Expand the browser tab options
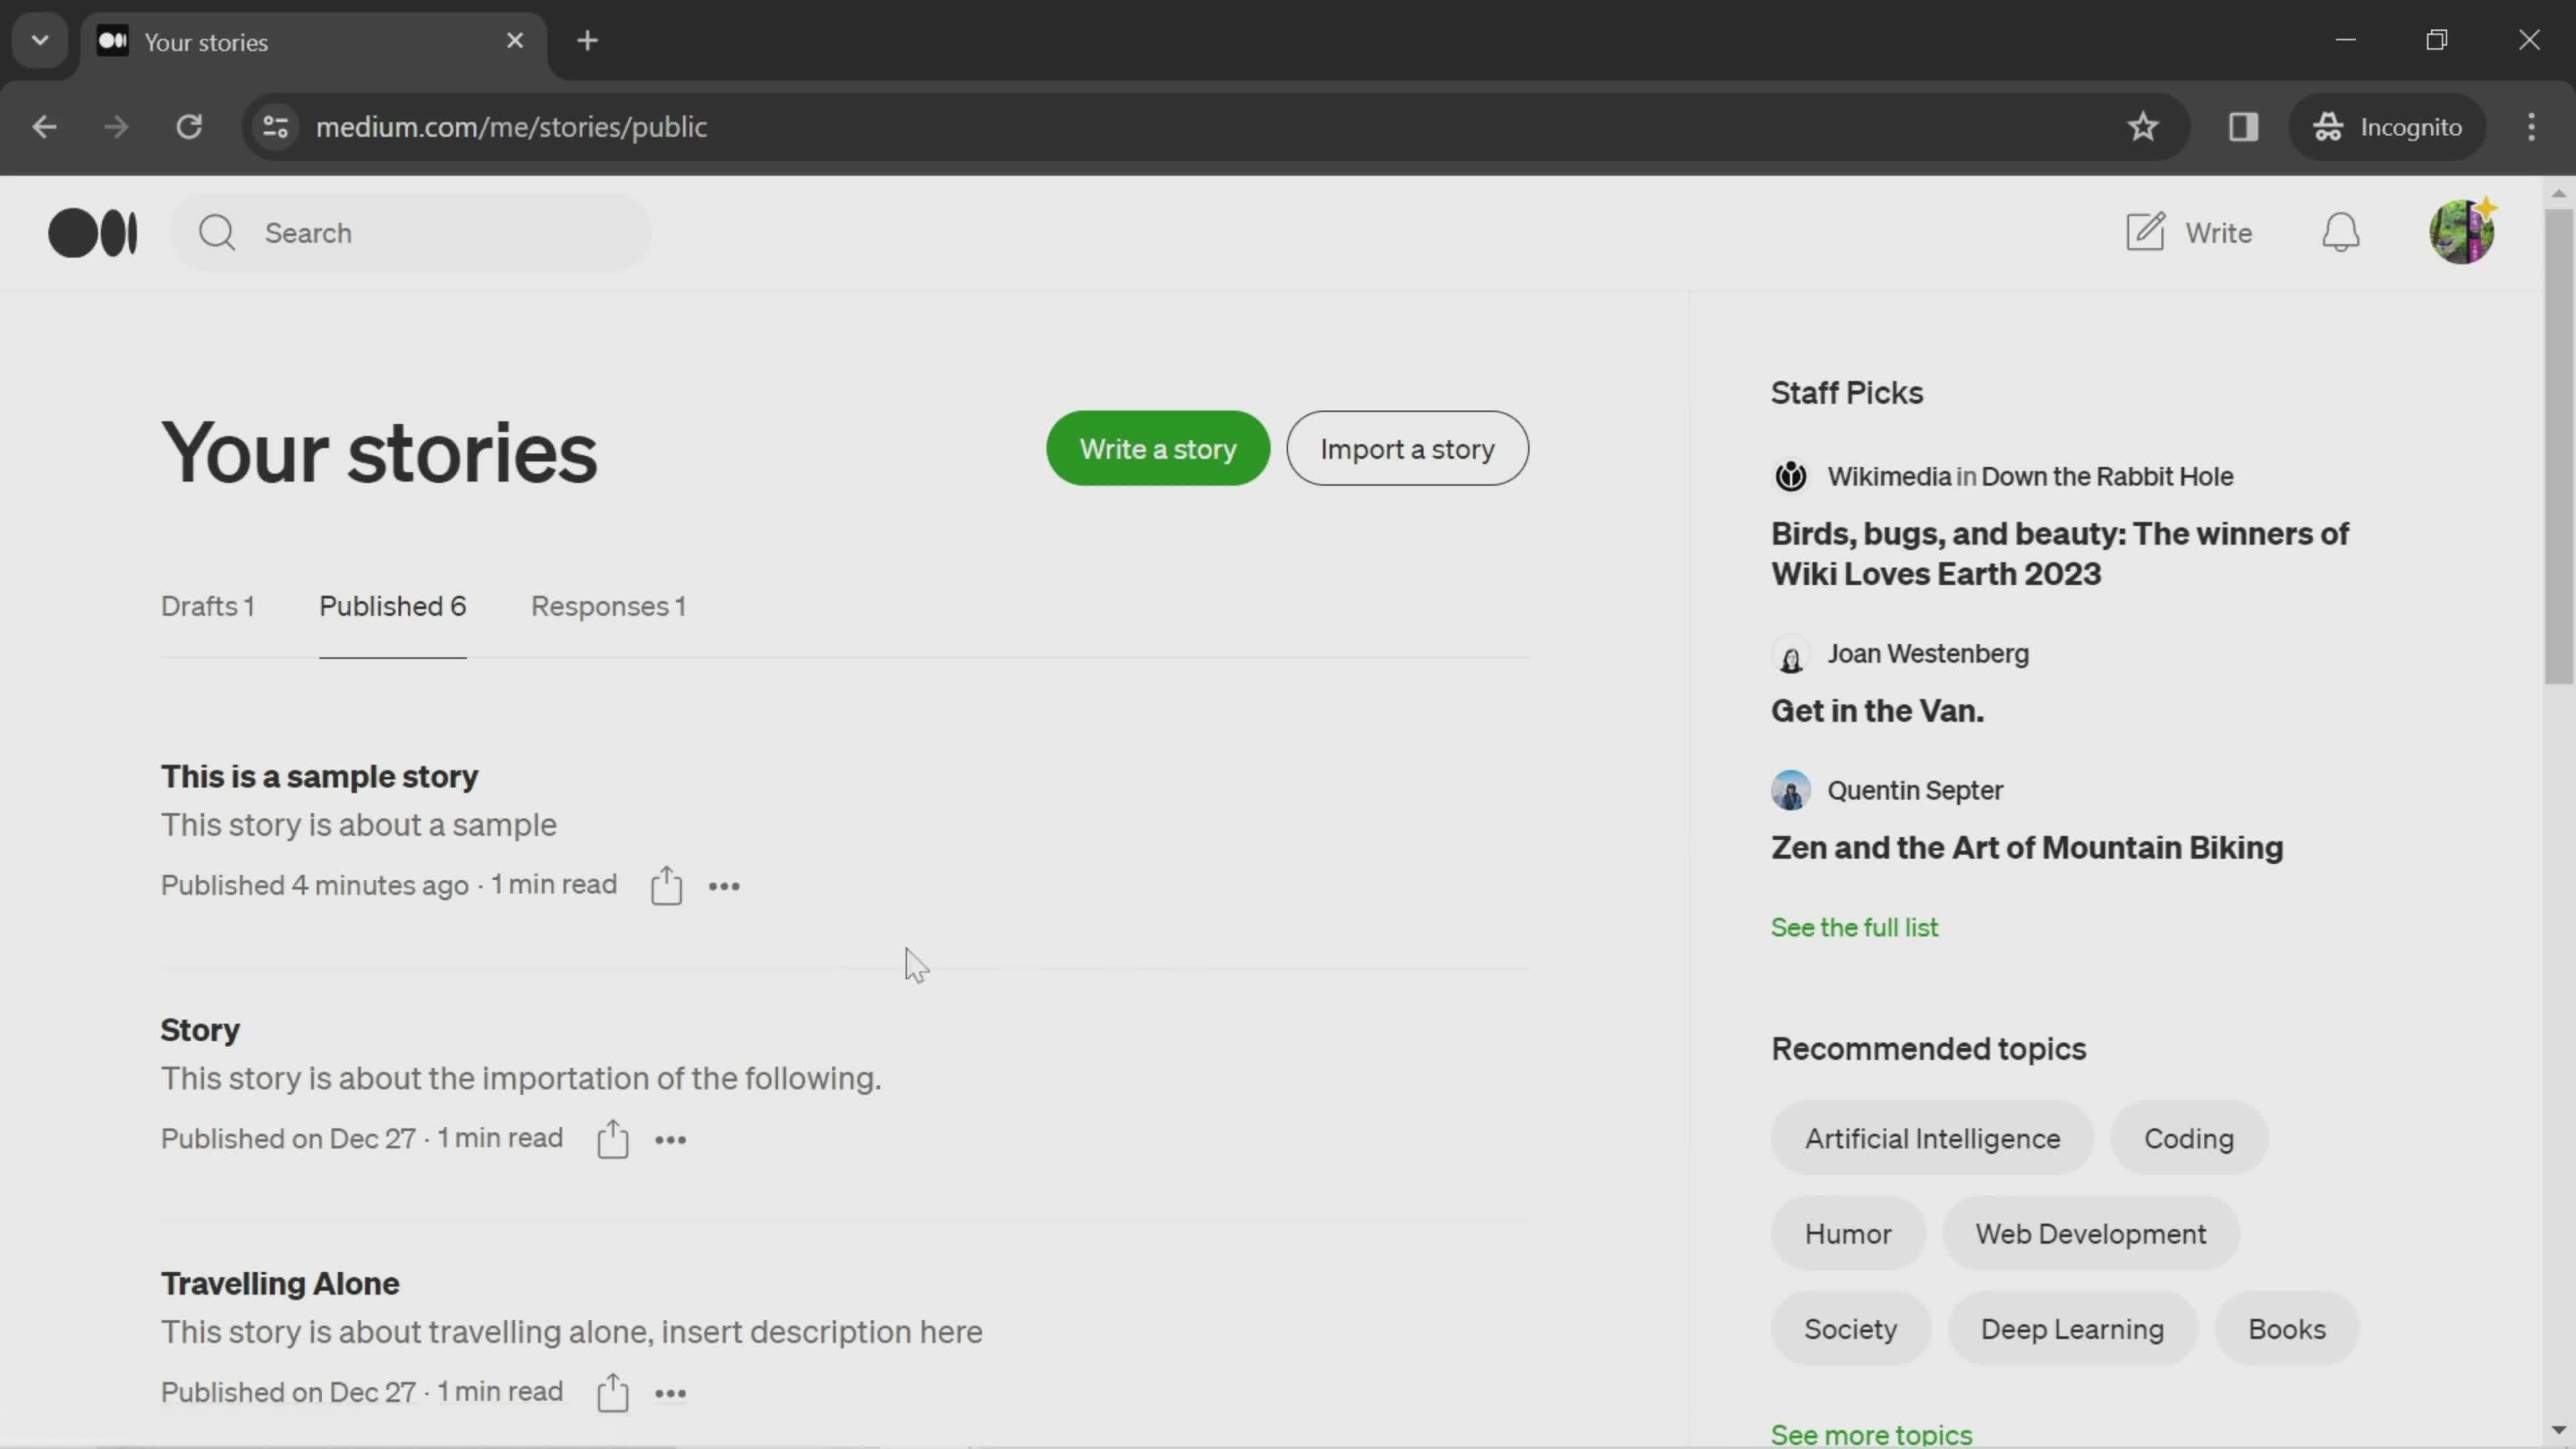The width and height of the screenshot is (2576, 1449). click(39, 39)
